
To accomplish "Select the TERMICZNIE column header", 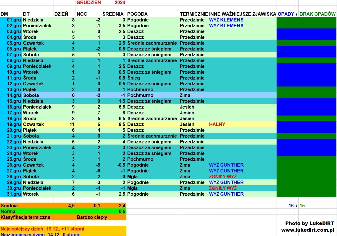I will (x=194, y=14).
